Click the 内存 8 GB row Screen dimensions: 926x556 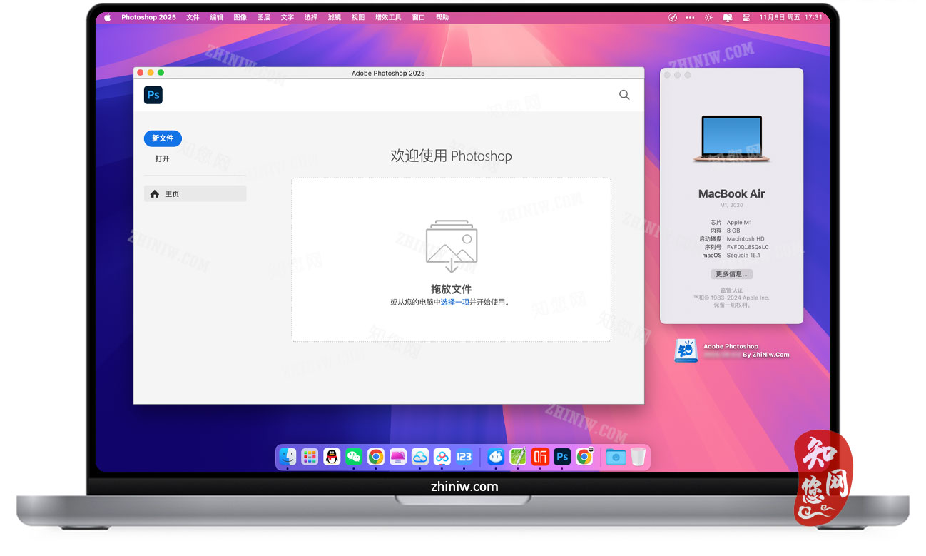726,231
